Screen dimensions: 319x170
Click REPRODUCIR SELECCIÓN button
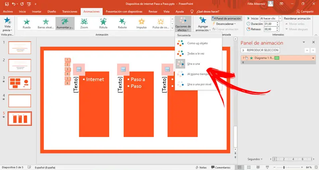click(x=260, y=50)
